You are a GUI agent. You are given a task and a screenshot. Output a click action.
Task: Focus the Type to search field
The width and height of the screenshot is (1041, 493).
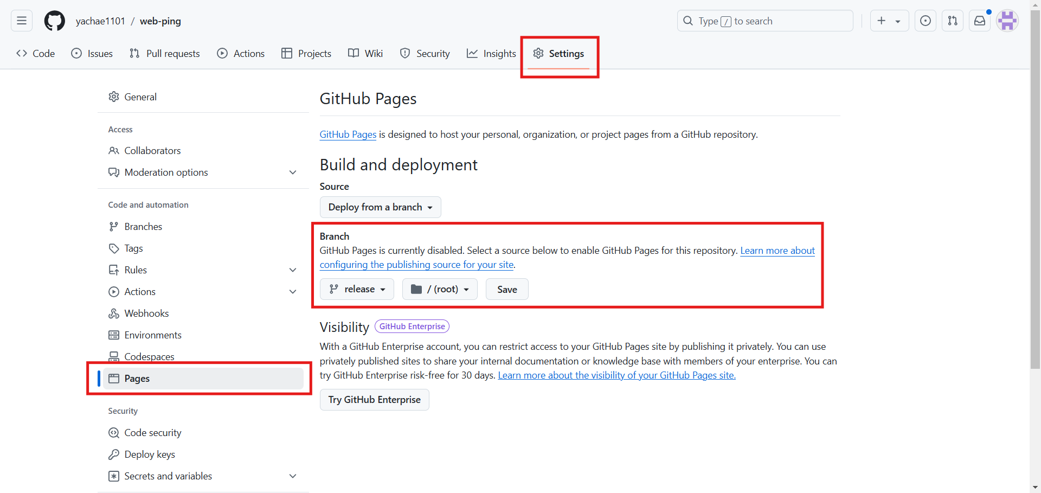pyautogui.click(x=765, y=21)
